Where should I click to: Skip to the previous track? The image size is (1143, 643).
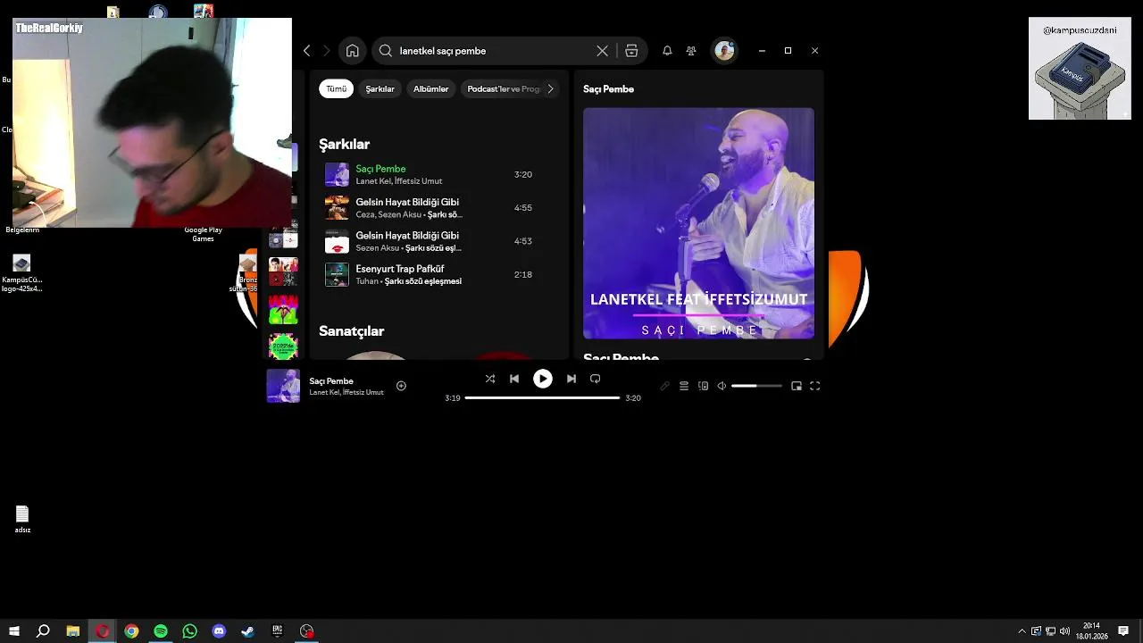coord(514,379)
